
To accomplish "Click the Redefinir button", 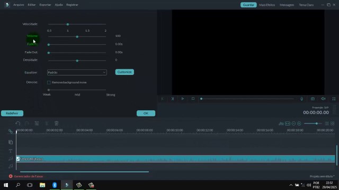I will (12, 113).
